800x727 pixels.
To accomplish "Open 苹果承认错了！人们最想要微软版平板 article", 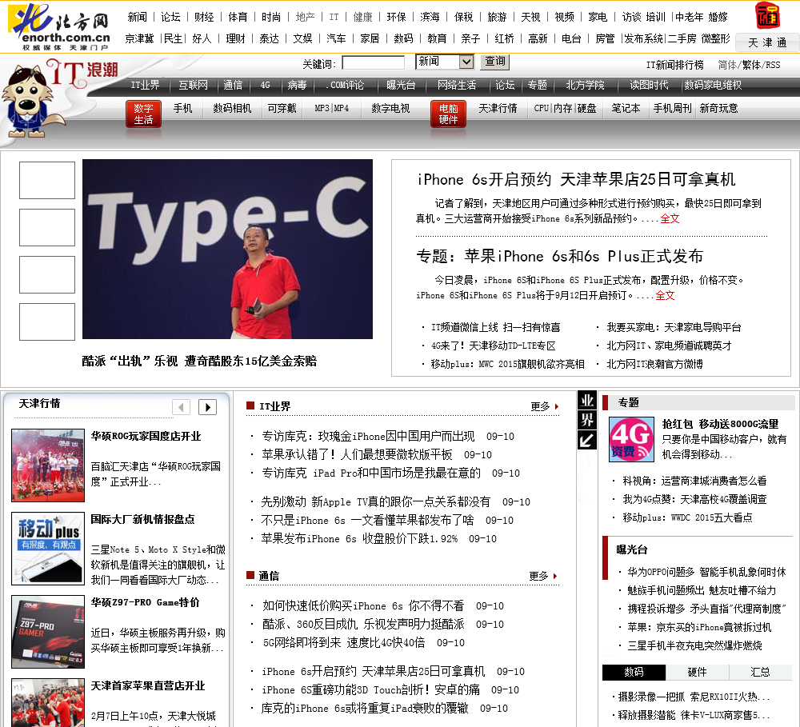I will (357, 454).
